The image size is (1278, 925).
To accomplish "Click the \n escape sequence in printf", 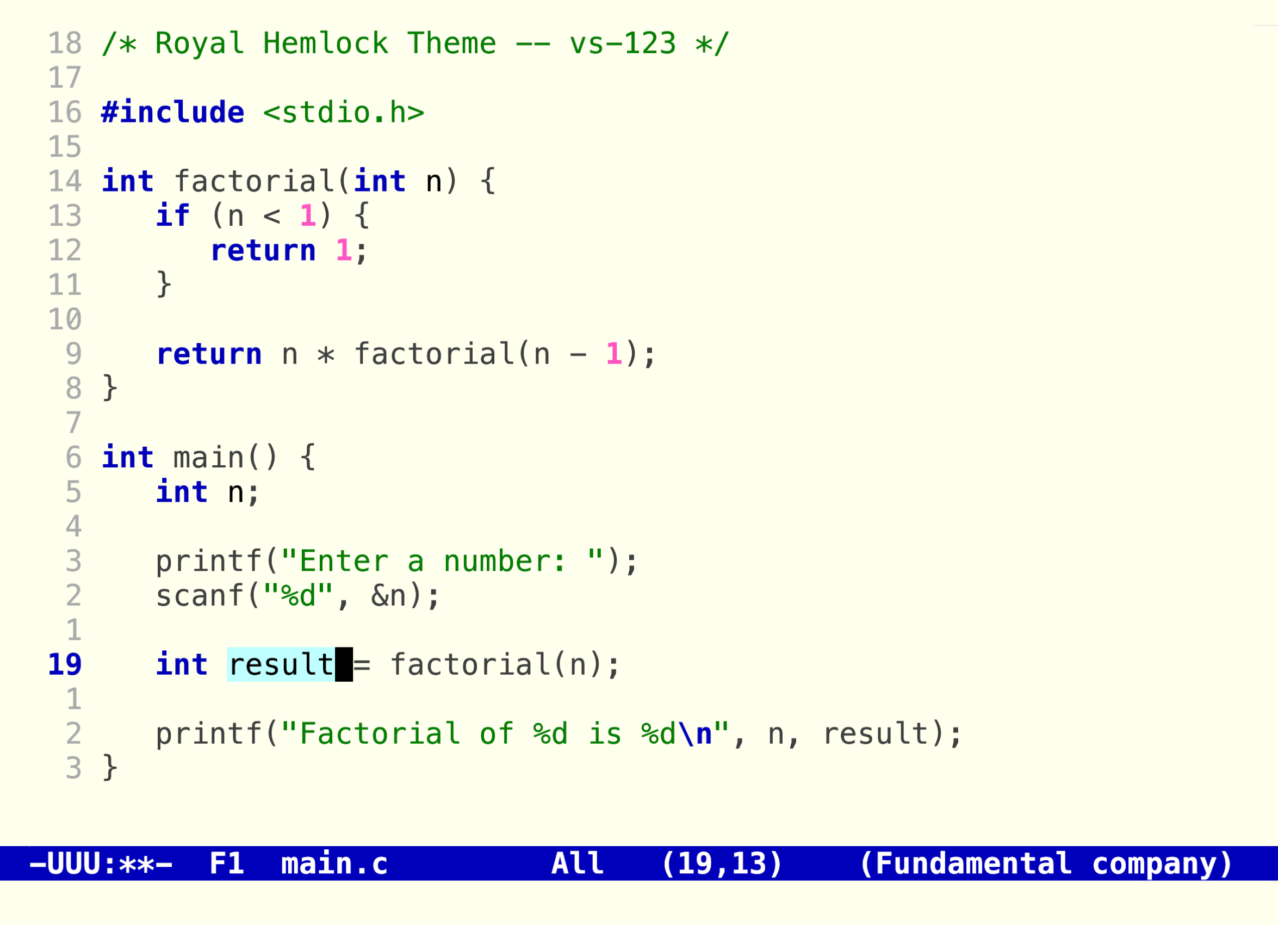I will pos(694,734).
